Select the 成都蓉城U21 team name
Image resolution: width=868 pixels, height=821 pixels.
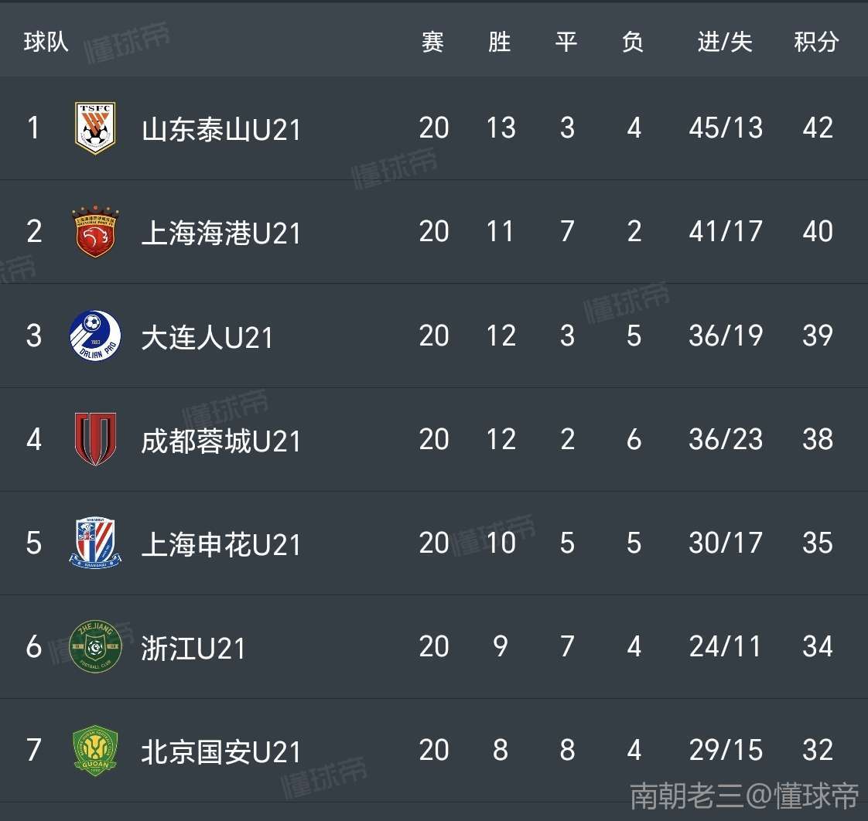point(221,441)
